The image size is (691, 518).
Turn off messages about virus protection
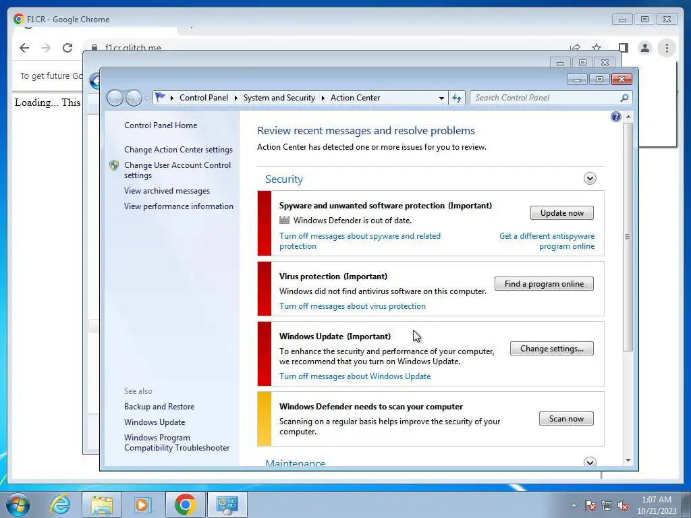pyautogui.click(x=352, y=306)
